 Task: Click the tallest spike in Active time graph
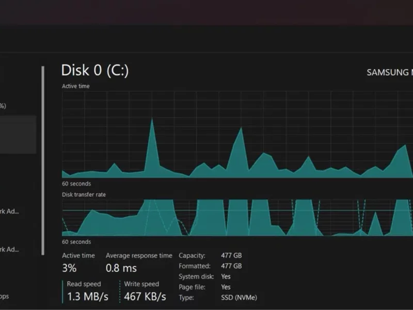point(152,121)
